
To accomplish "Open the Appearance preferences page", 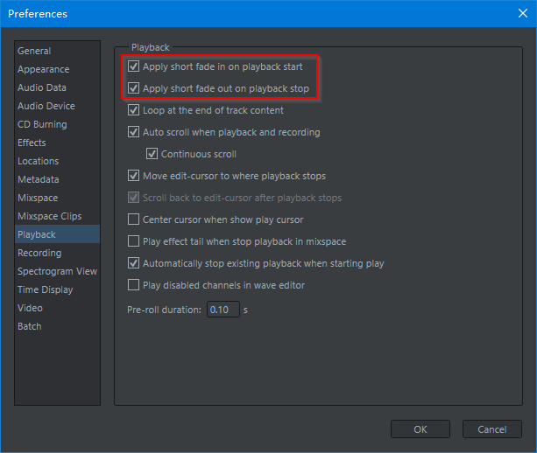I will pos(57,69).
